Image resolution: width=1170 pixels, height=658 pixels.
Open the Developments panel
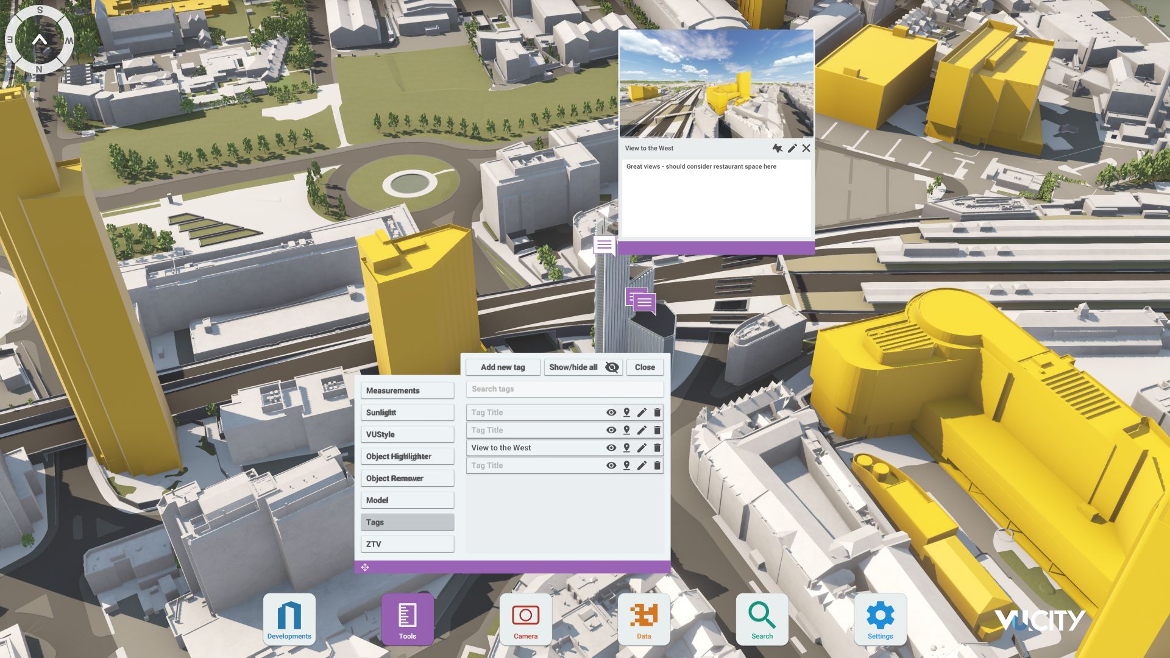coord(289,618)
